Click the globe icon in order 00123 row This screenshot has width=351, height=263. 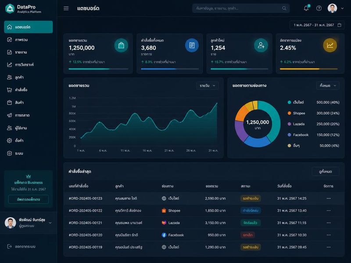(x=164, y=199)
